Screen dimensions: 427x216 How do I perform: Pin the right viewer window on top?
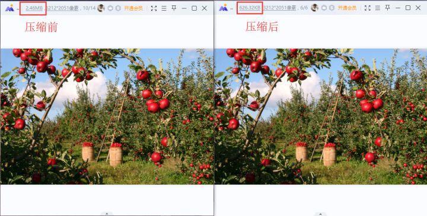pyautogui.click(x=388, y=8)
